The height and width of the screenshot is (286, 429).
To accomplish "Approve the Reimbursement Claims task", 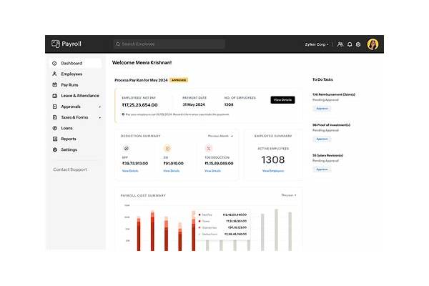I will click(x=322, y=109).
